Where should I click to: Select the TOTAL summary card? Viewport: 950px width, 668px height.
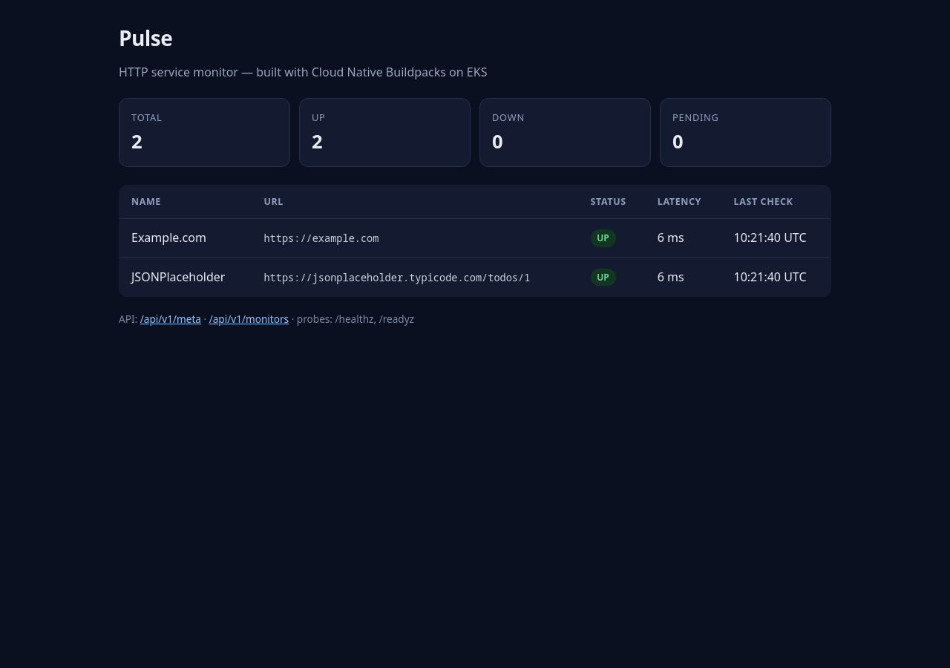(204, 132)
